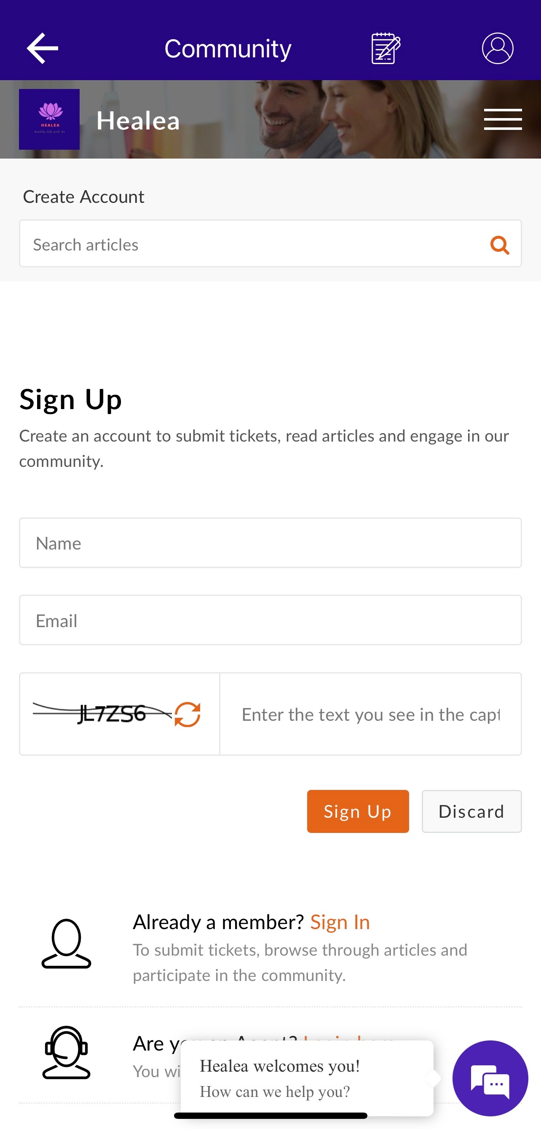The image size is (541, 1129).
Task: Open the hamburger menu
Action: [503, 120]
